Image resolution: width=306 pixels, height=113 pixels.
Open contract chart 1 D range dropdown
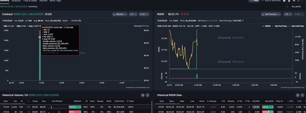[133, 14]
